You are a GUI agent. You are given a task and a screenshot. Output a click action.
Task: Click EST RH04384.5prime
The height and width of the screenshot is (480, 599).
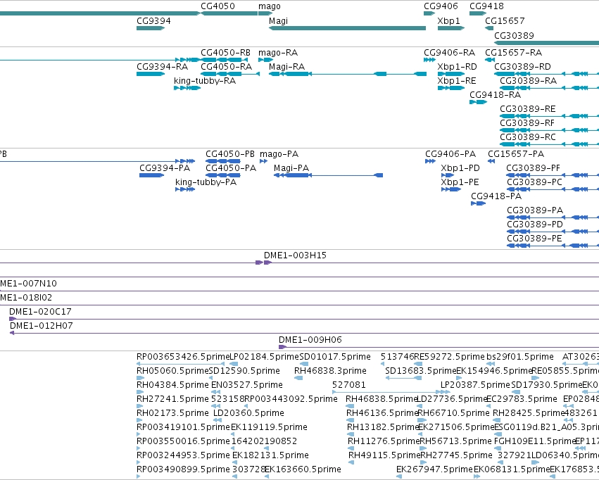(x=140, y=392)
